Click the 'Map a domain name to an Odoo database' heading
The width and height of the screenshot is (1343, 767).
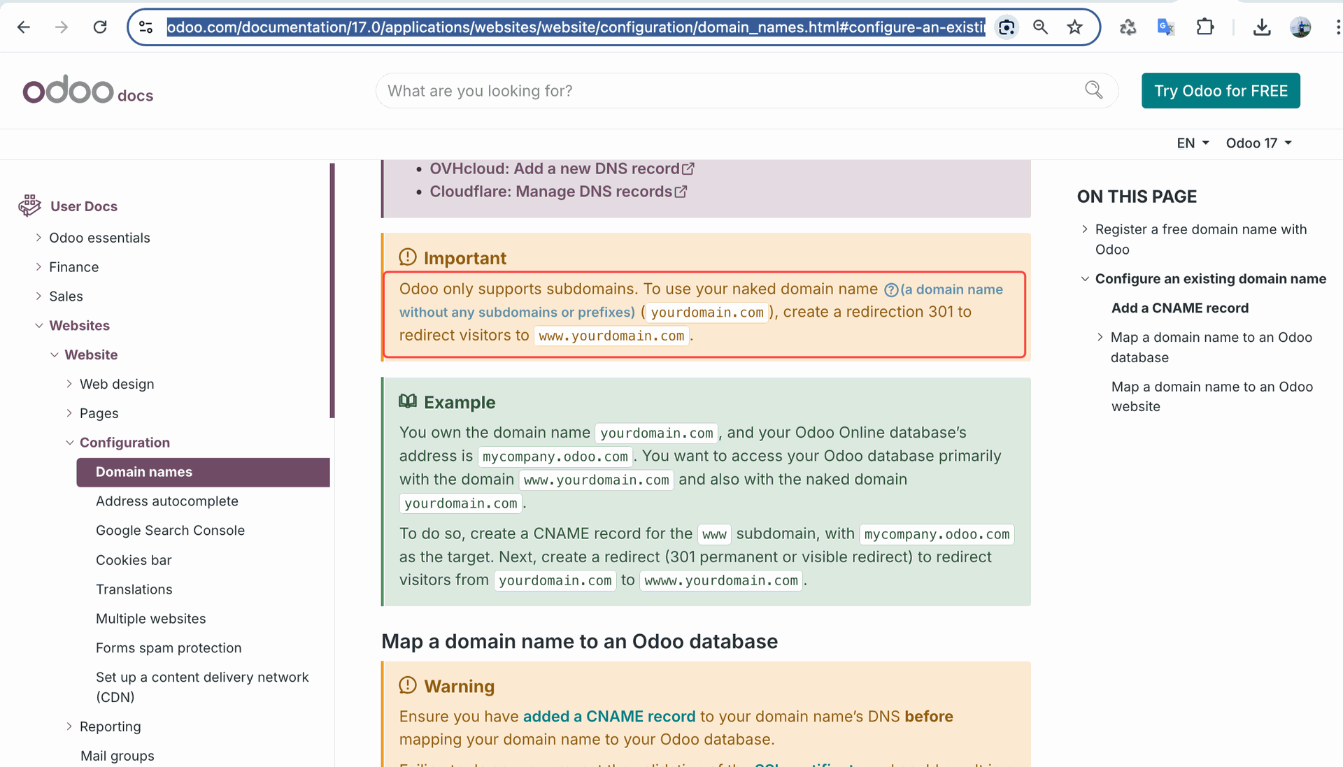579,641
